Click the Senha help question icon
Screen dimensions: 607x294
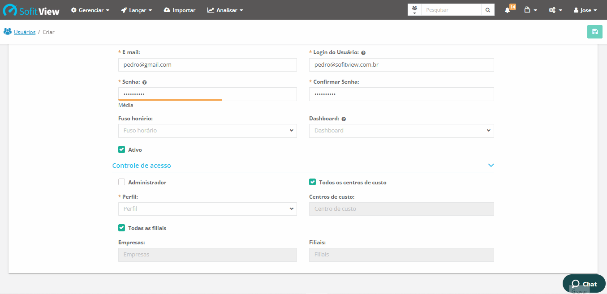click(x=145, y=82)
